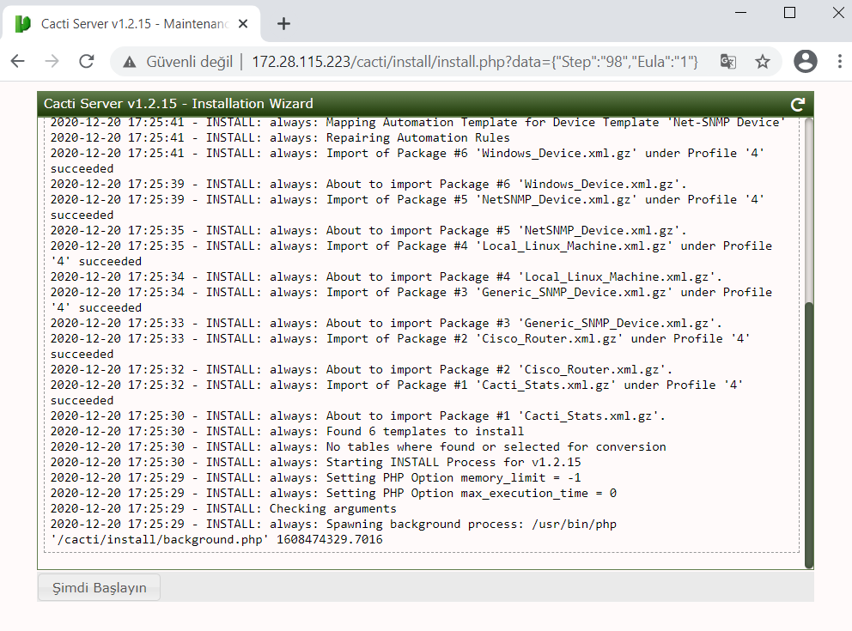Click the browser back arrow

(18, 61)
